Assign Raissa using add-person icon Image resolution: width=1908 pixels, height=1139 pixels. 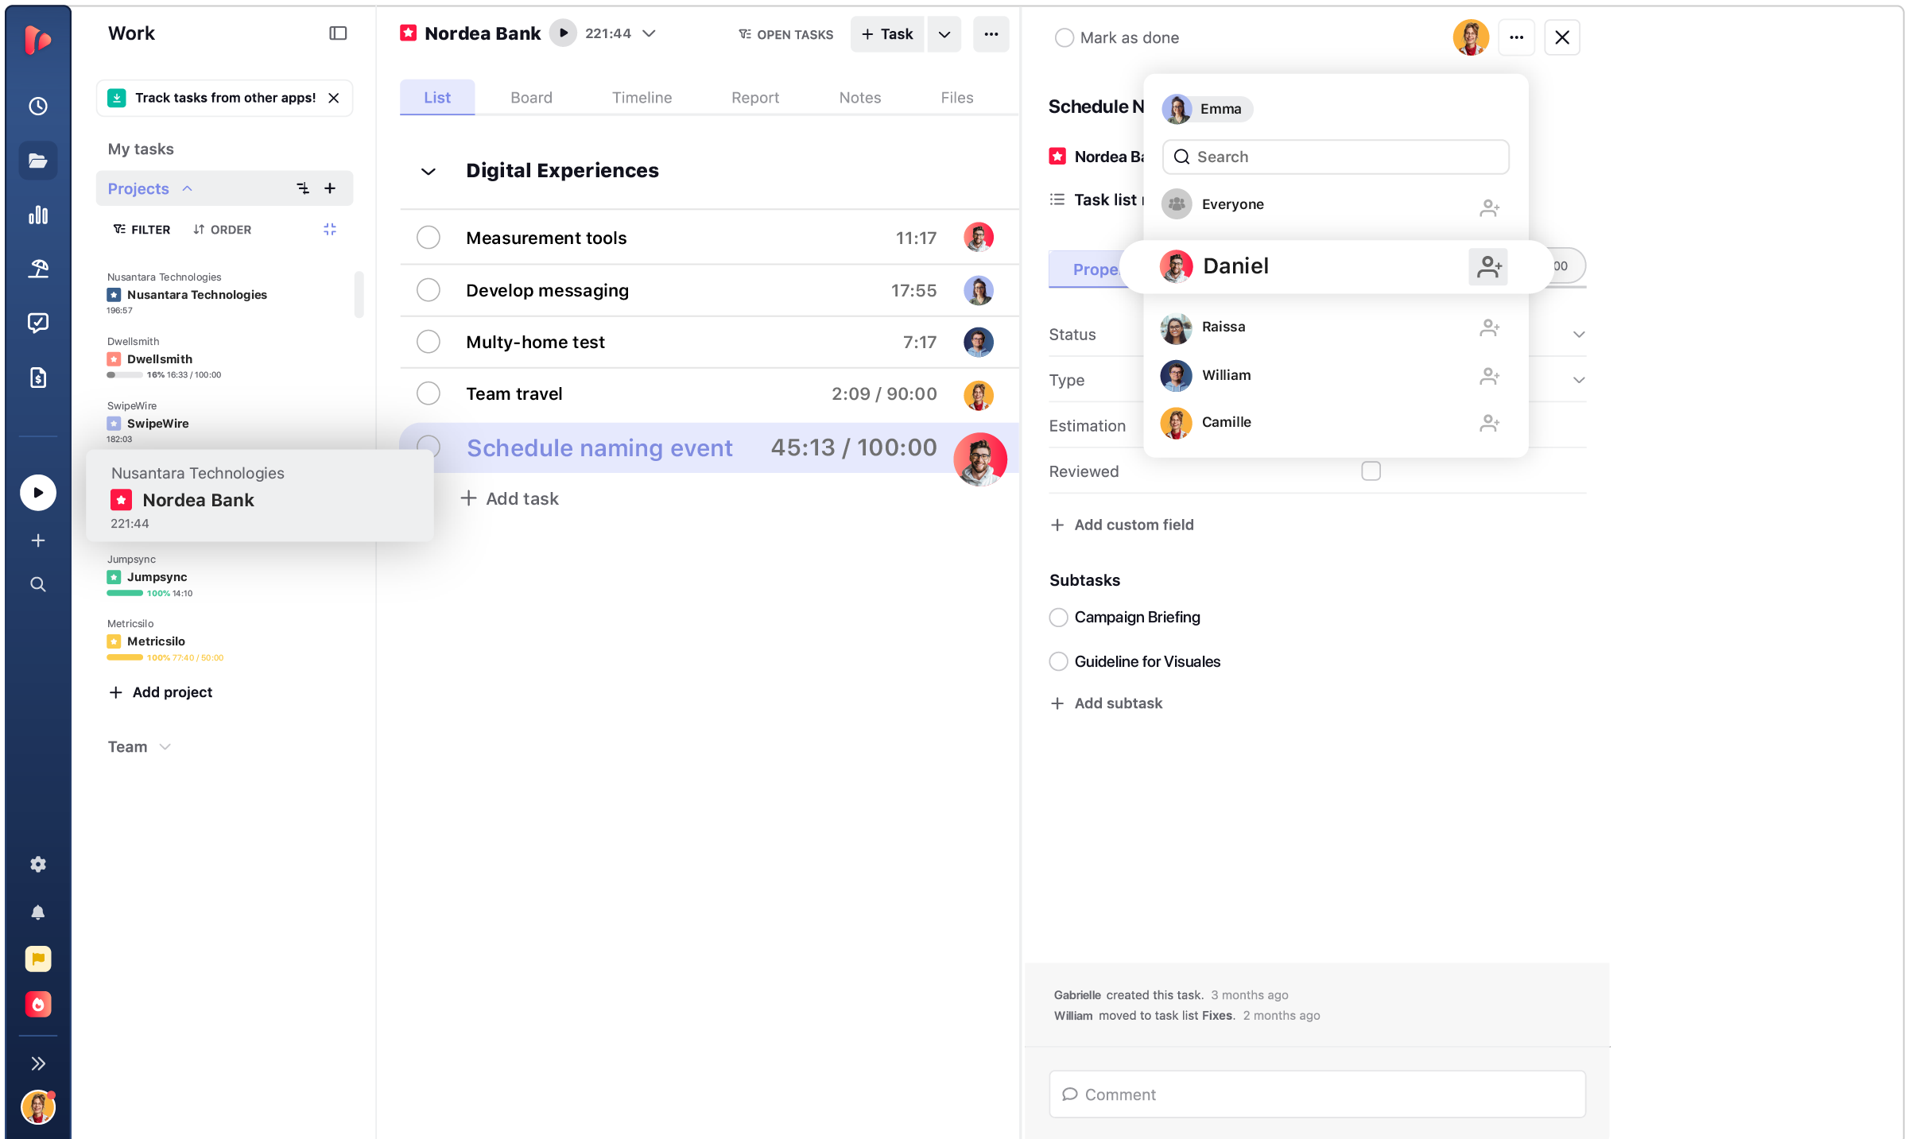click(1490, 327)
